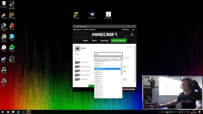Switch to the Launch options tab
Screen dimensions: 203x114
click(119, 41)
